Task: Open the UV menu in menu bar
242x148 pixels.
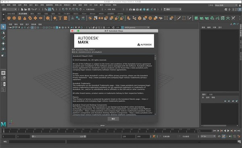Action: (x=91, y=5)
